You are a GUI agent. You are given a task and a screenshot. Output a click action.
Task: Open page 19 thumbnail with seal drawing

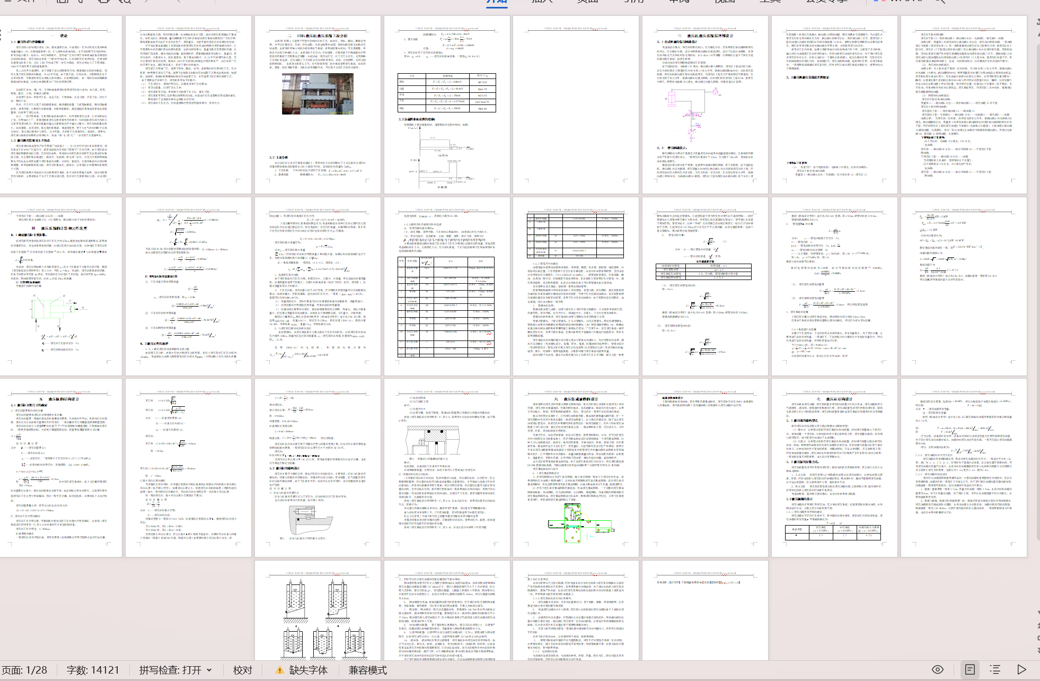tap(318, 468)
